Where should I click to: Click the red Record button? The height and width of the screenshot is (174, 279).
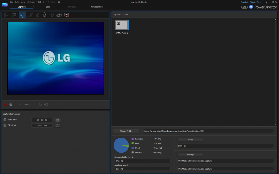click(x=5, y=104)
